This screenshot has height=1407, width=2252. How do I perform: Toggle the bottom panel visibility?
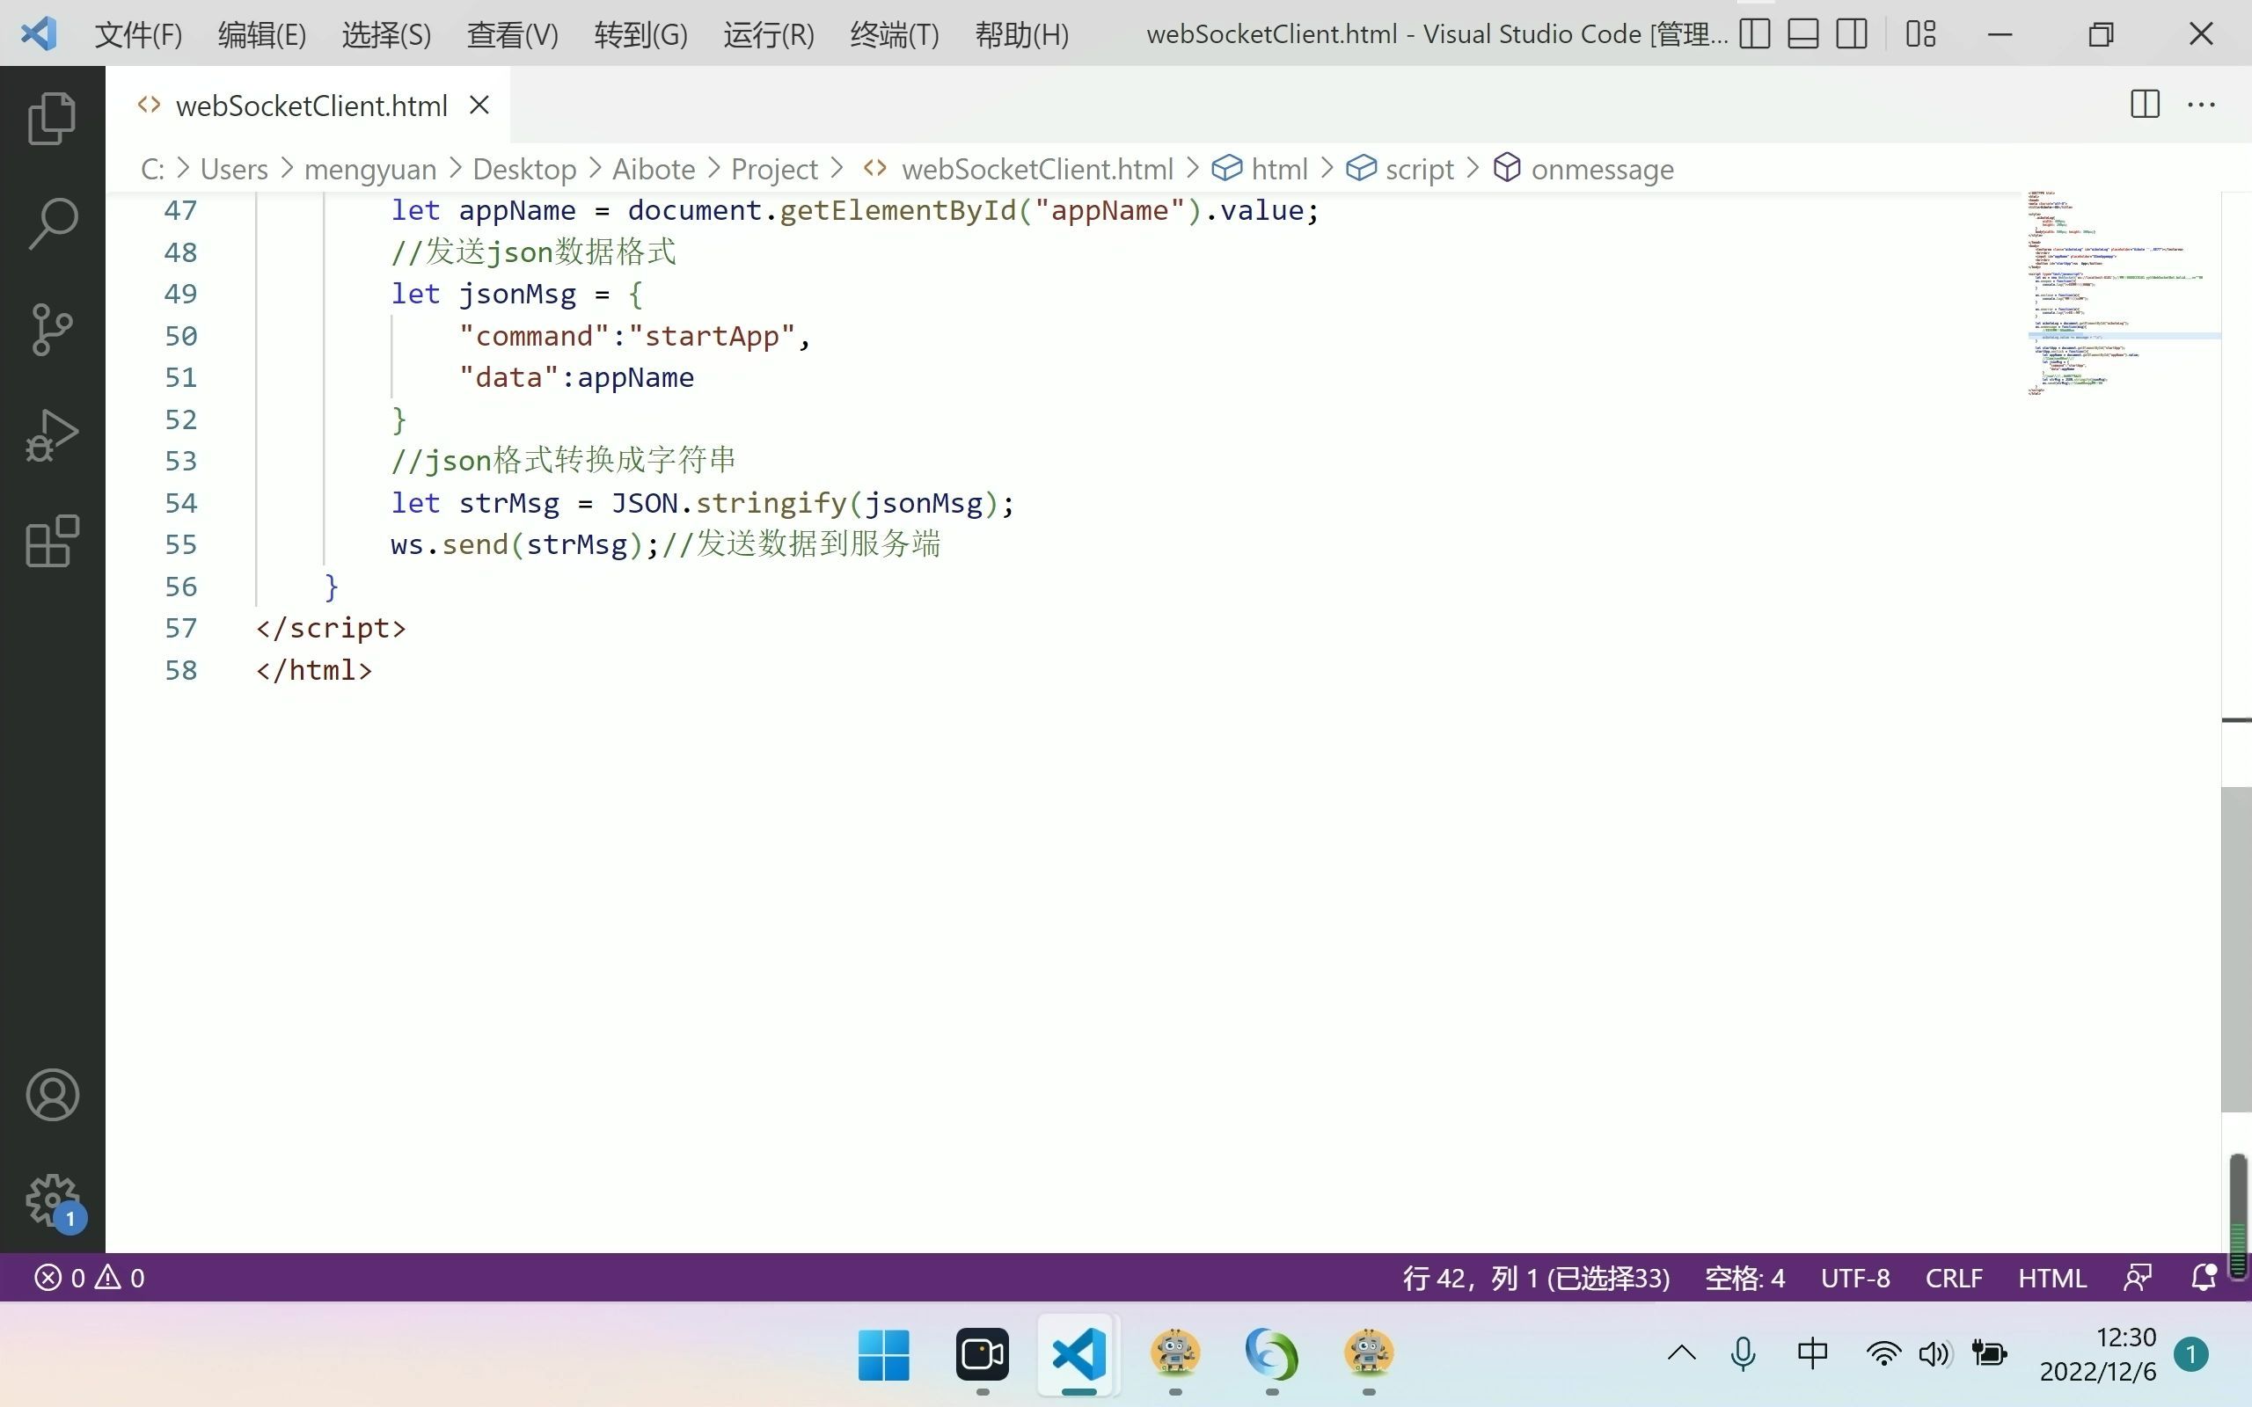coord(1802,33)
